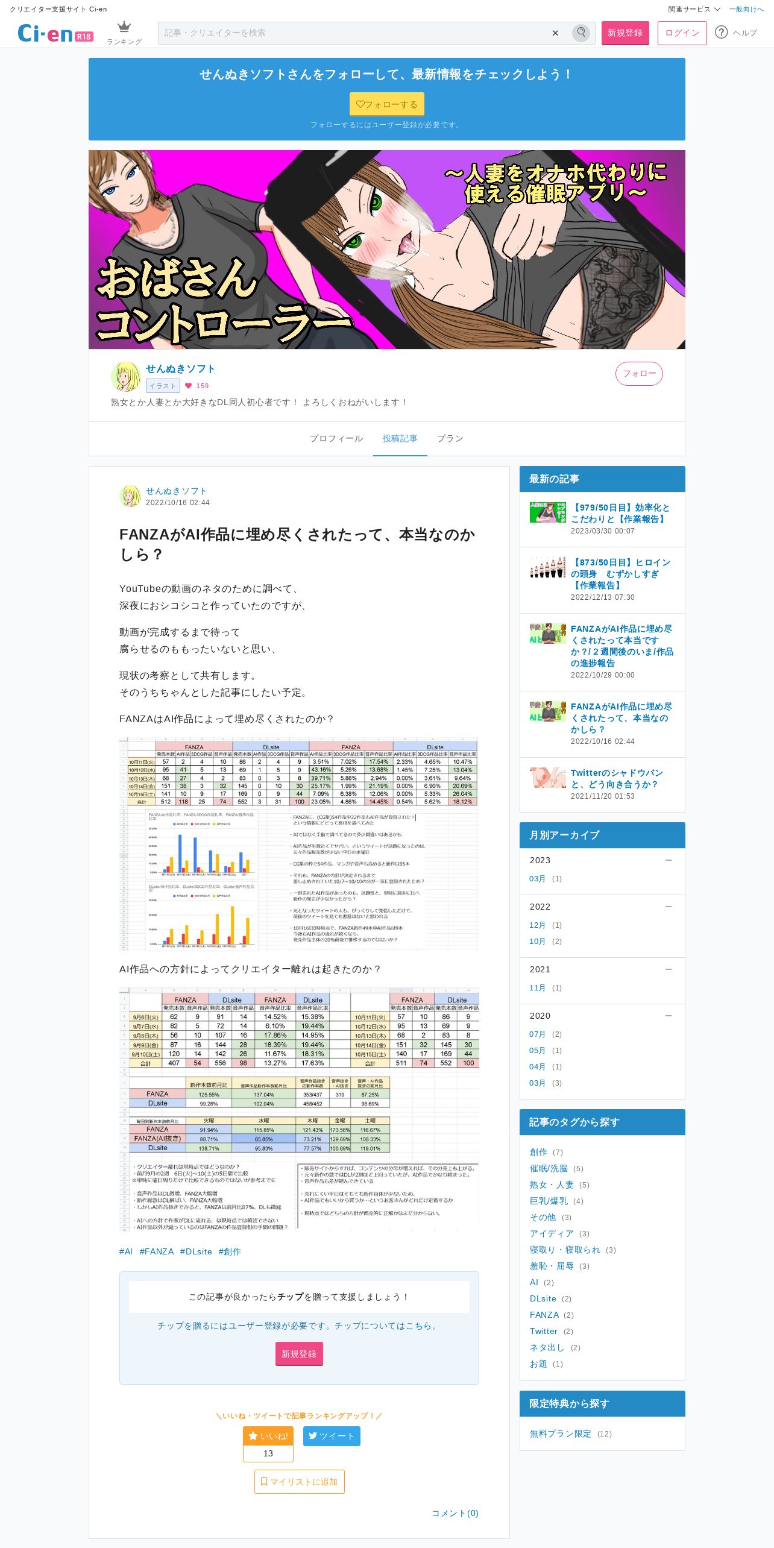Select the 投稿記事 tab

(400, 438)
